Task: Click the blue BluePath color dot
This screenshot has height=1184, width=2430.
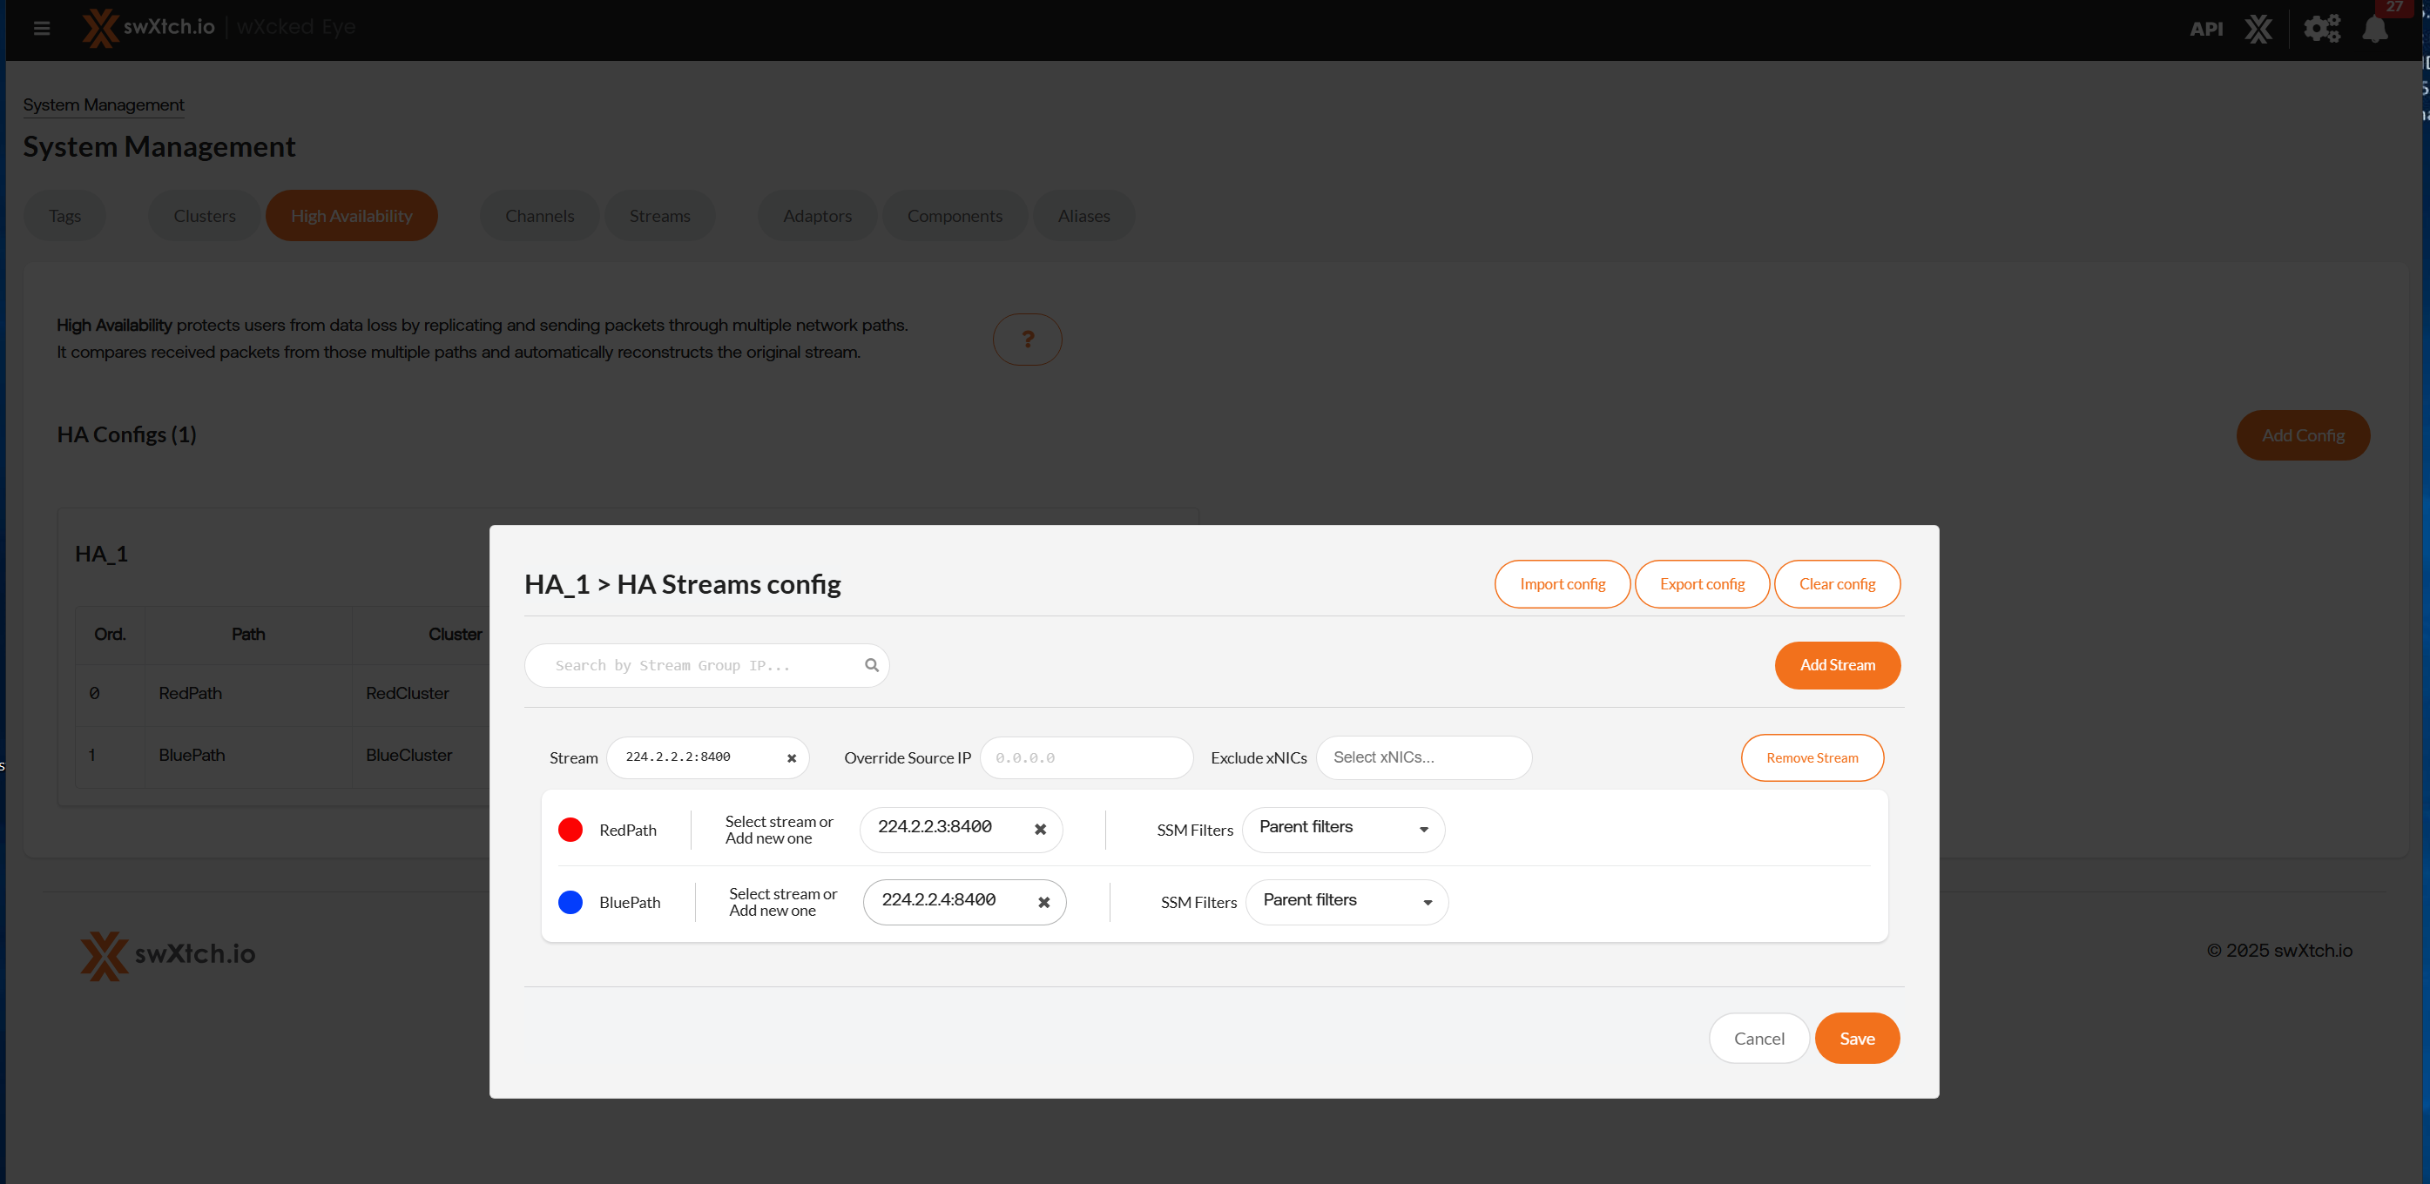Action: click(x=570, y=902)
